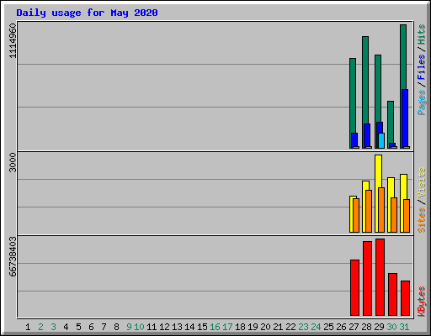Click the Visits legend label
This screenshot has height=336, width=431.
(421, 183)
